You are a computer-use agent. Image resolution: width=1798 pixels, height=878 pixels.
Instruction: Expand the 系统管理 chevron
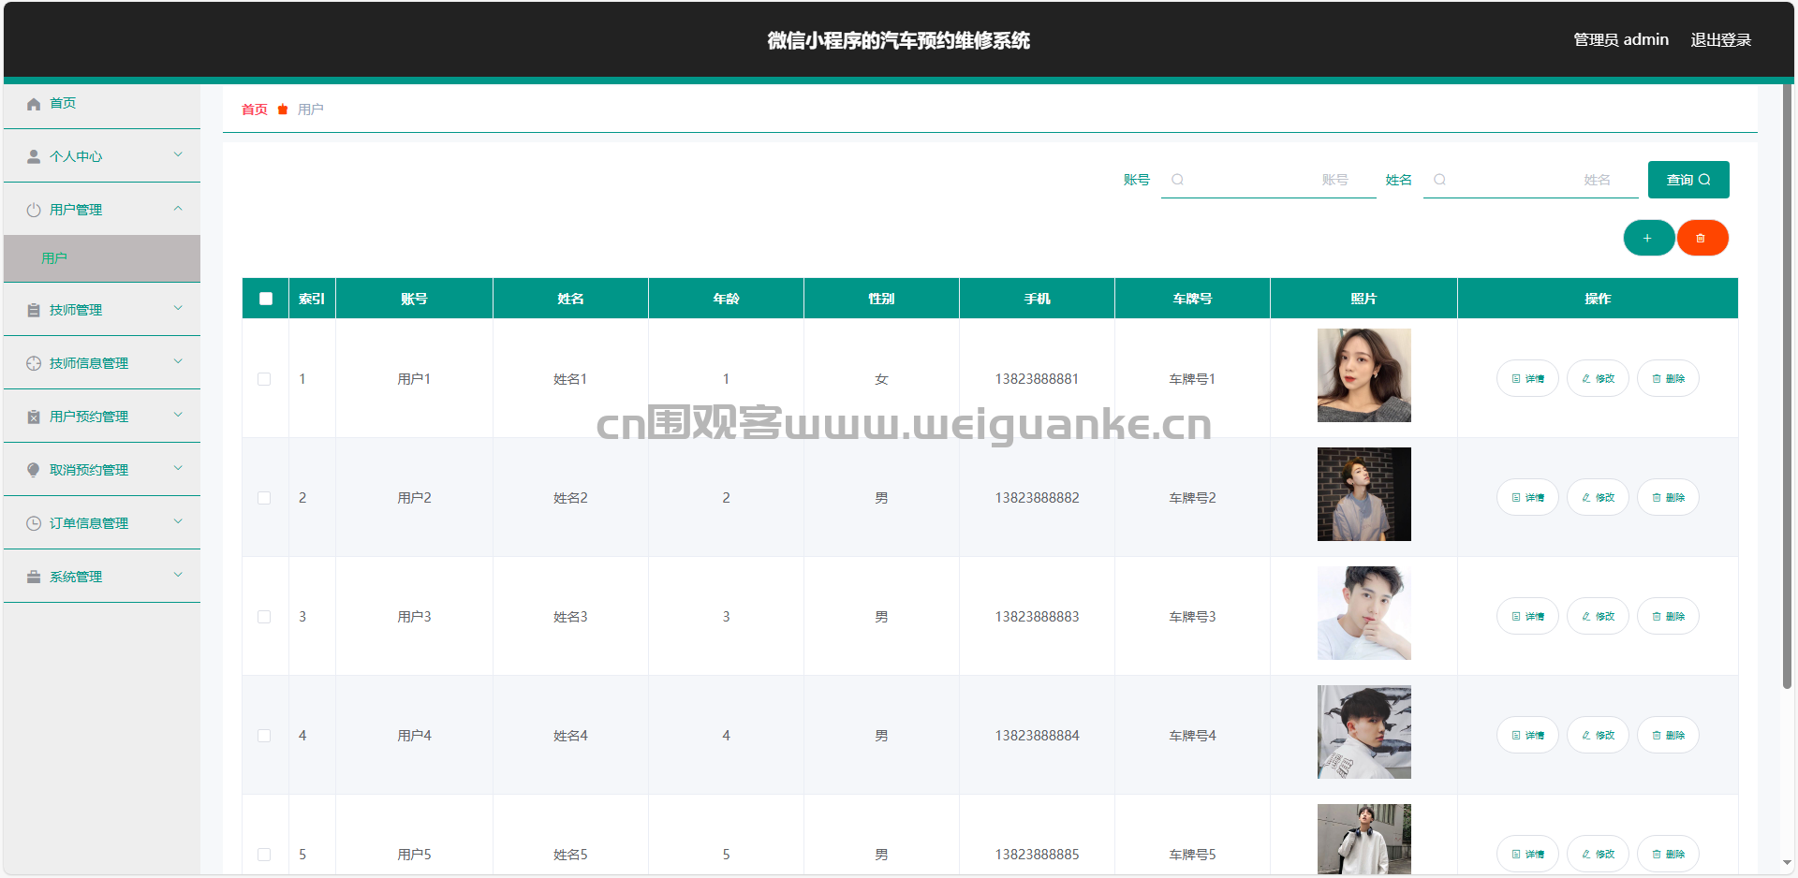[178, 576]
